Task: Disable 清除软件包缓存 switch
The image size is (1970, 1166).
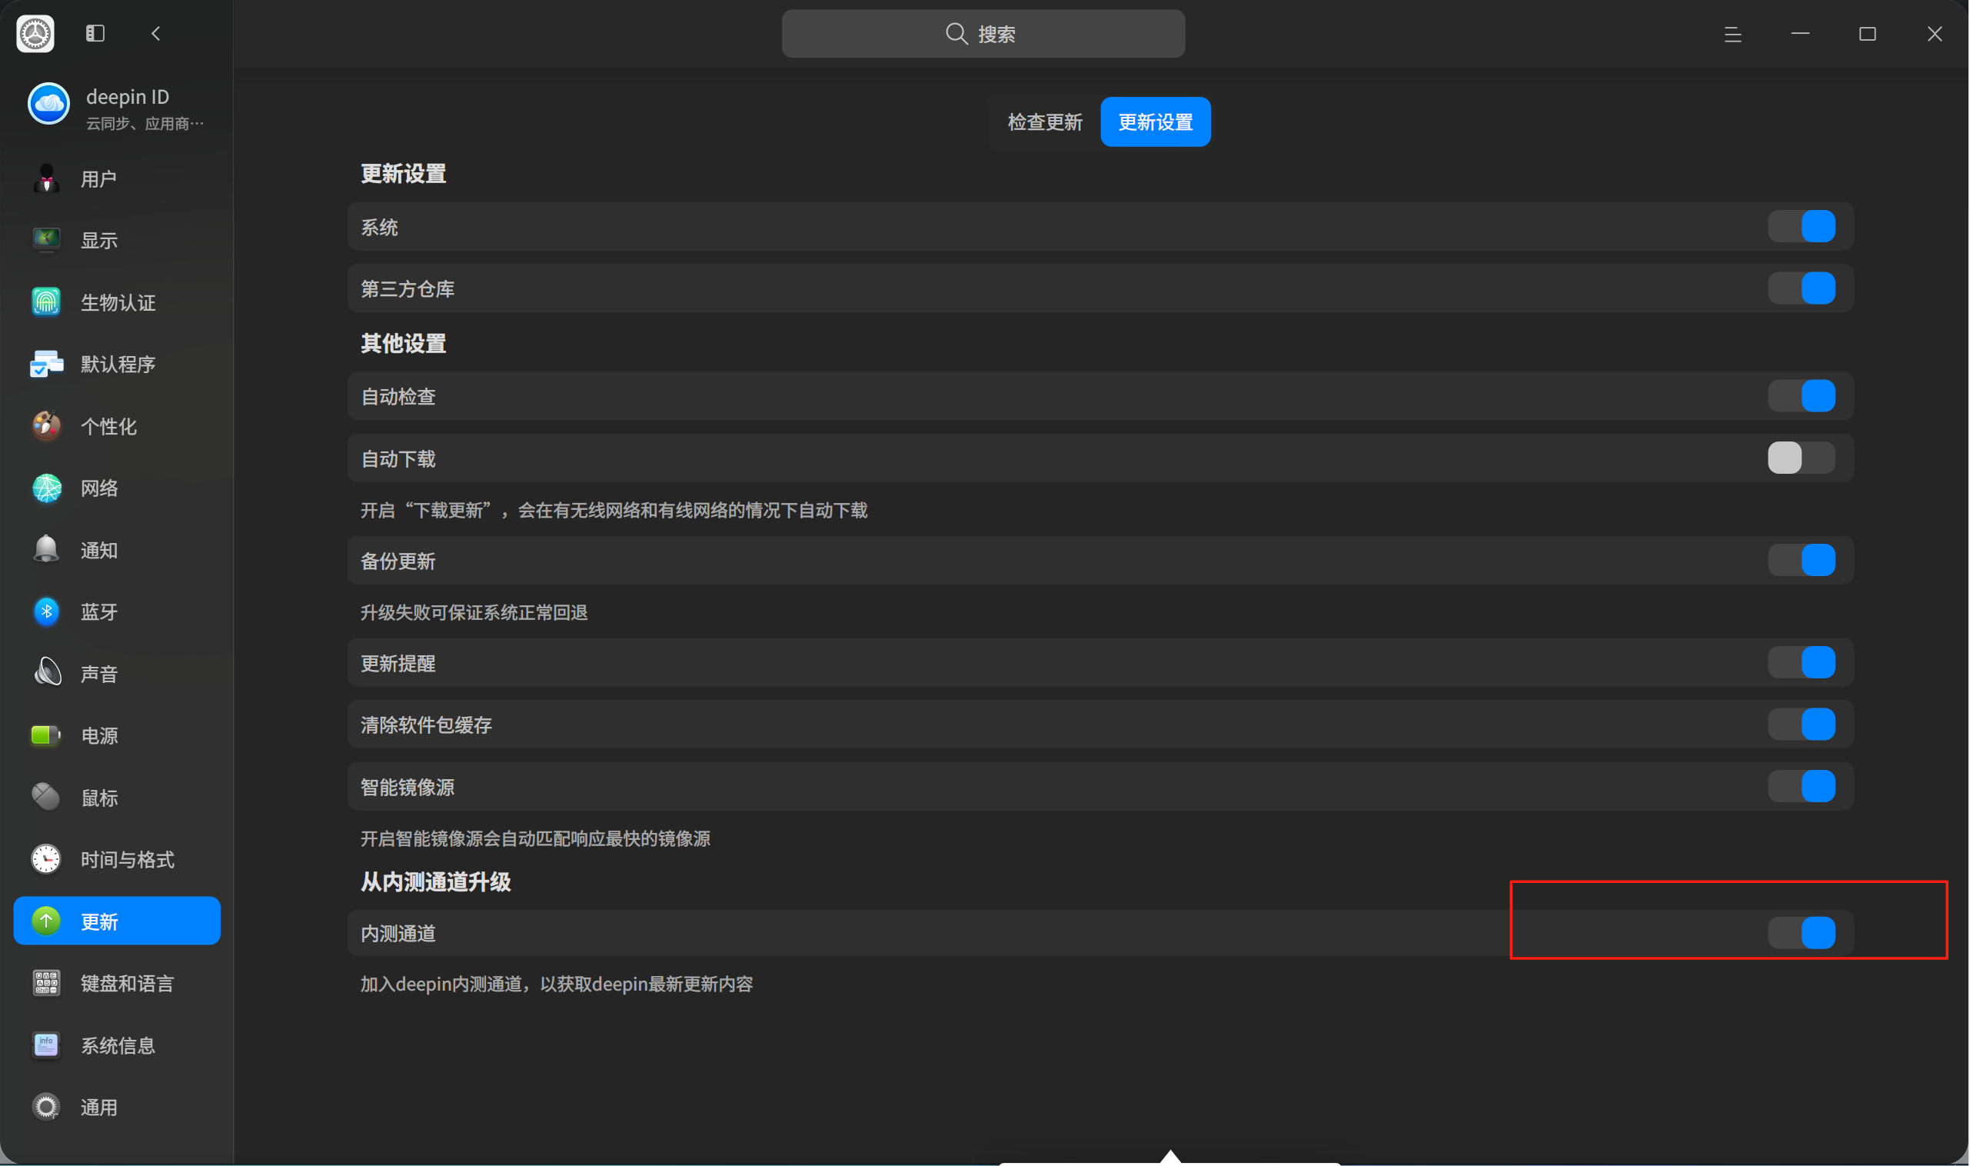Action: point(1802,725)
